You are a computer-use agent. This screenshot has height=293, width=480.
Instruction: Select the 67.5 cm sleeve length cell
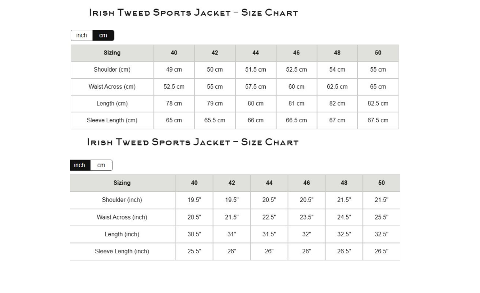[378, 120]
